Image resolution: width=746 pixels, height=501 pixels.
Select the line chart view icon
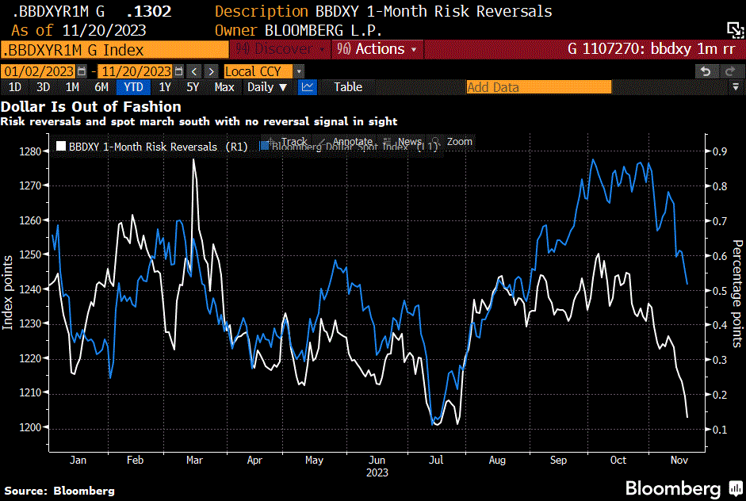(x=308, y=87)
